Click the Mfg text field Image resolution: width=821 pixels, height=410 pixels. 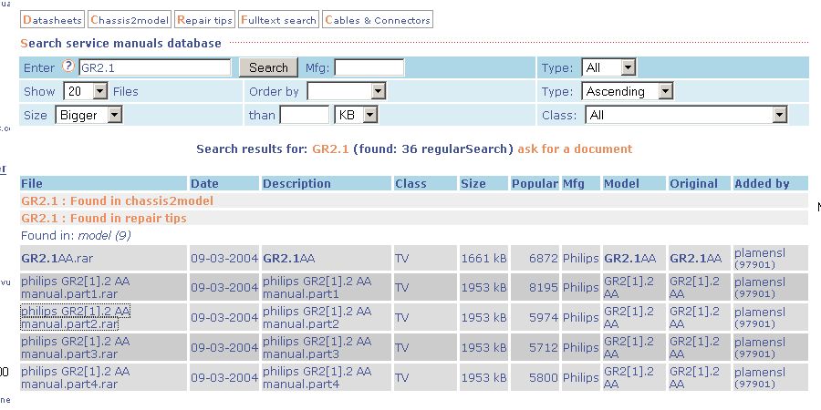point(369,67)
